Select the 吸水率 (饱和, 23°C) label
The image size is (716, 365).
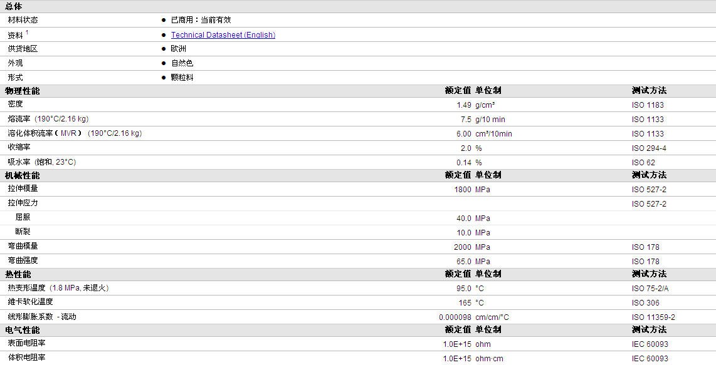tap(41, 162)
